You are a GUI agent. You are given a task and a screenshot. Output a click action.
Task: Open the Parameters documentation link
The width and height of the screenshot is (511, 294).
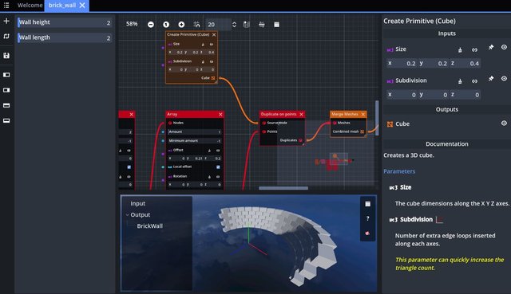(399, 171)
